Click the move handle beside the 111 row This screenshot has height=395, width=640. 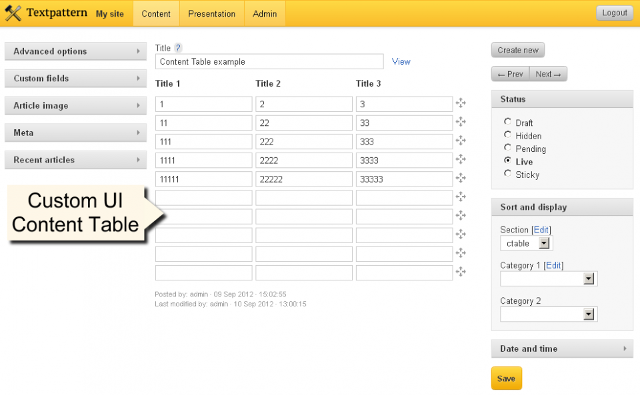[x=460, y=141]
